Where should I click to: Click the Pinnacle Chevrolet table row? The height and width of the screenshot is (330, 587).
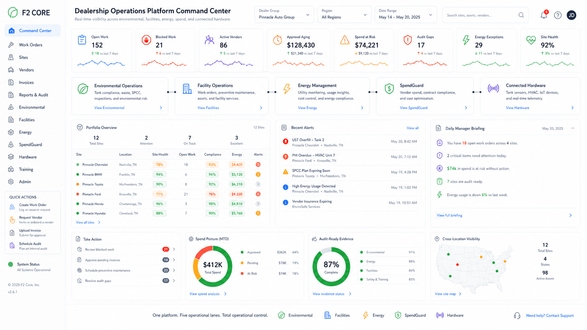click(170, 164)
